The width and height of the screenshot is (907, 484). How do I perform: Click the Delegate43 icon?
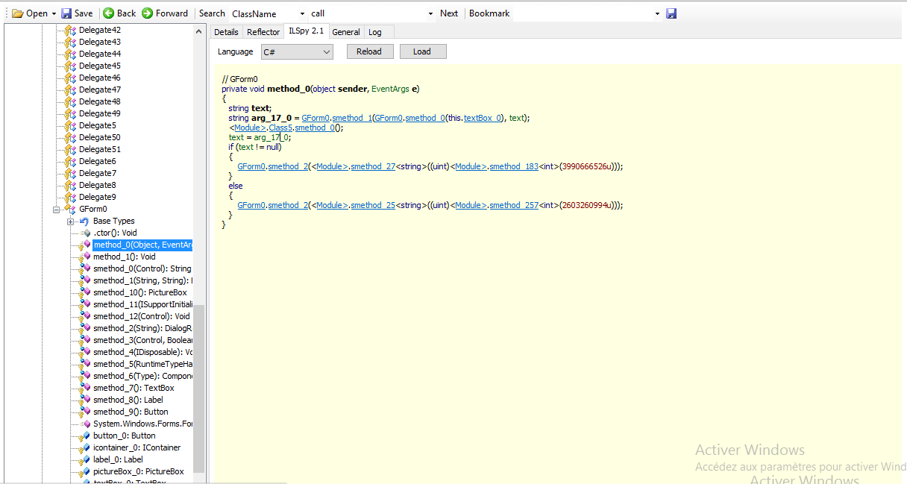(x=70, y=42)
